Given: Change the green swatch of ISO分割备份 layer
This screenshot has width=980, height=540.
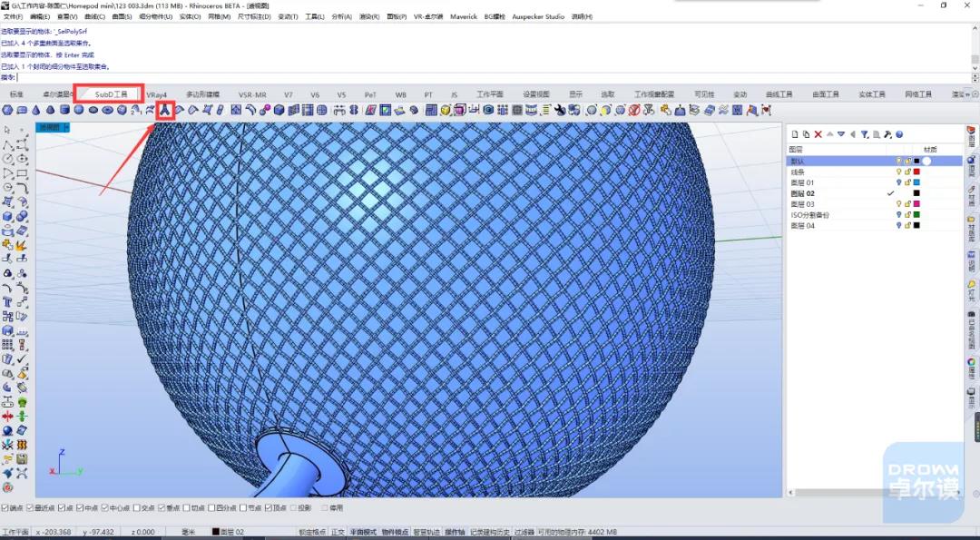Looking at the screenshot, I should point(916,215).
